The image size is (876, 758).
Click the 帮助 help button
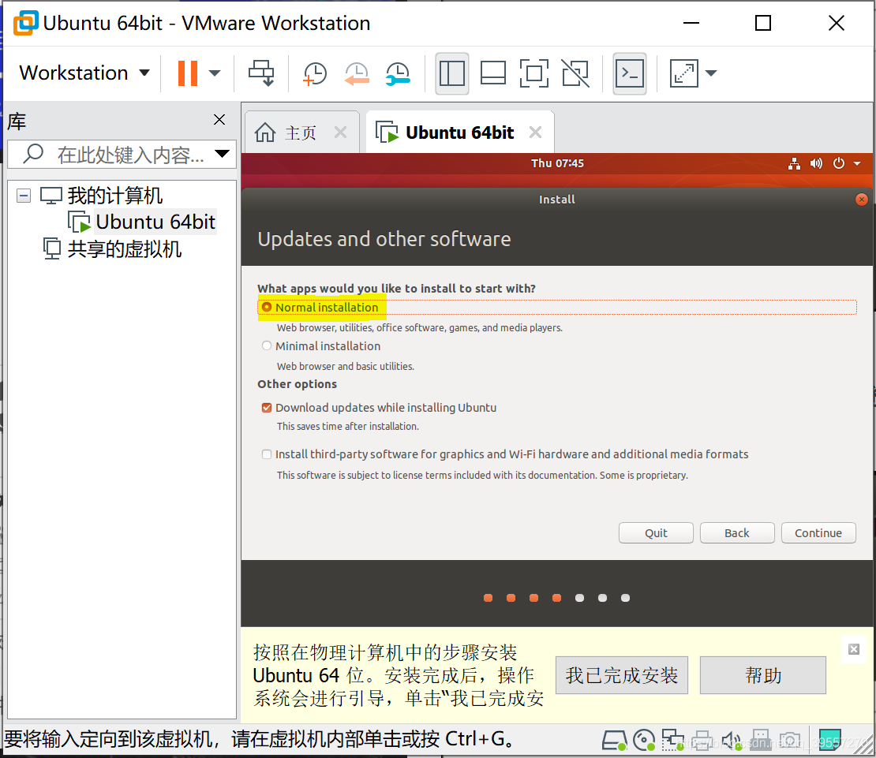click(x=762, y=675)
